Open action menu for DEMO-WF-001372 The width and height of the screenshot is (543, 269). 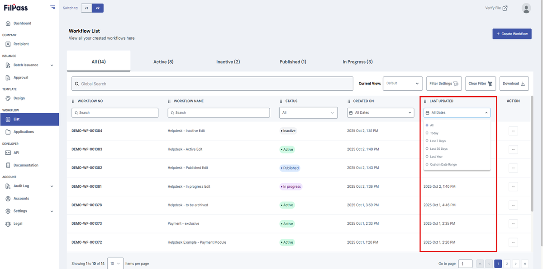click(x=513, y=242)
